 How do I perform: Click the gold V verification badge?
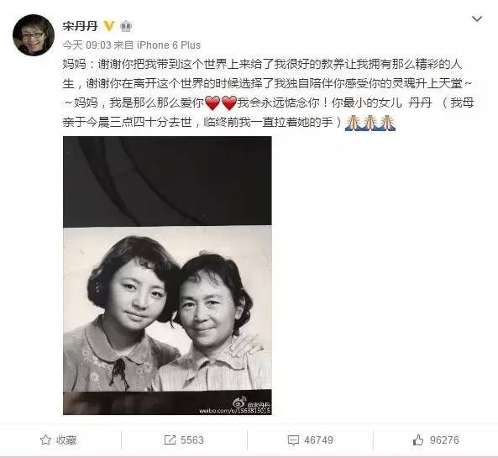(x=109, y=26)
